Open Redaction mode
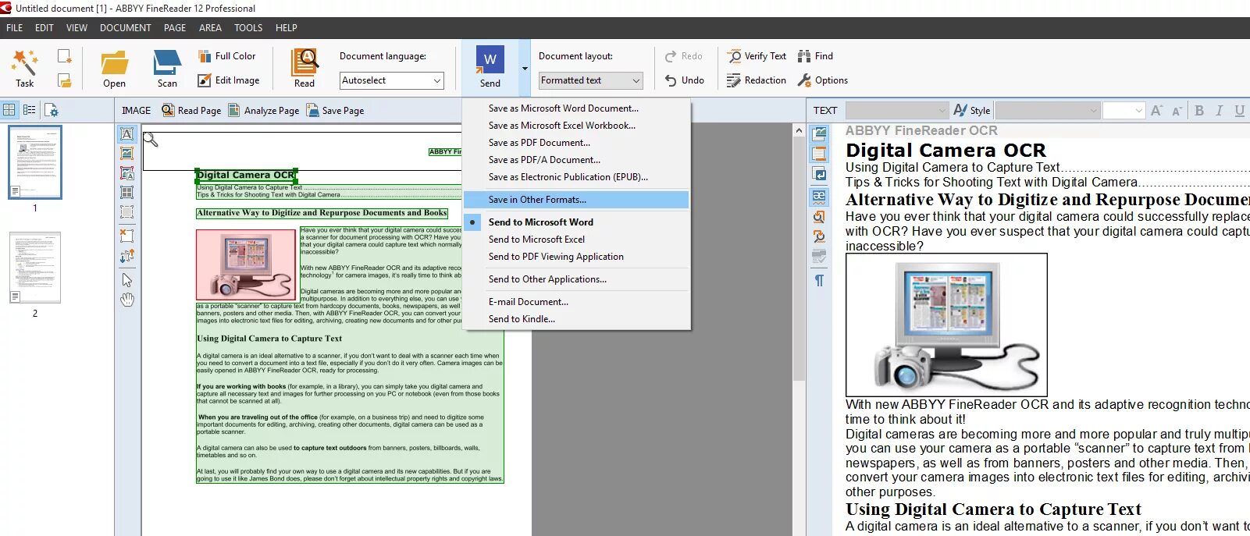This screenshot has width=1250, height=536. pos(757,80)
